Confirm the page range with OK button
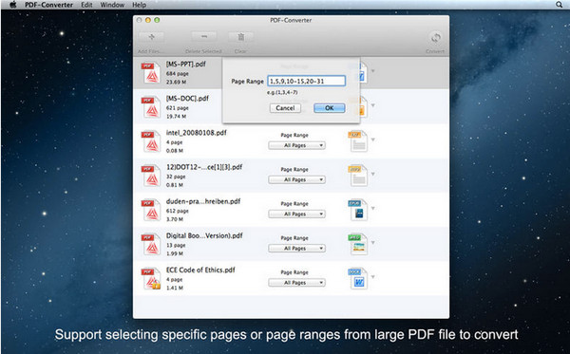Screen dimensions: 570x354 (330, 108)
